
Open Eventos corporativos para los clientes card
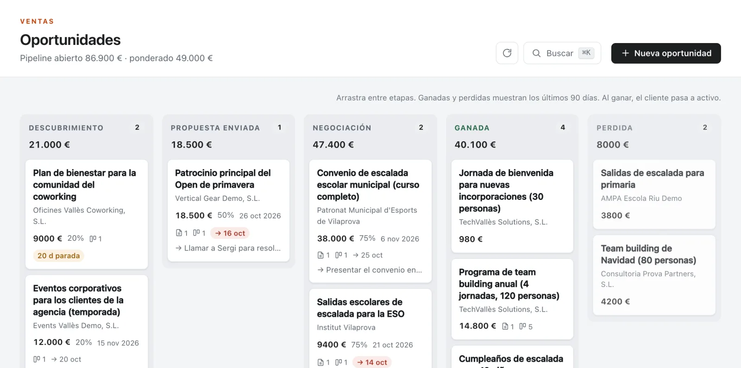pyautogui.click(x=87, y=321)
